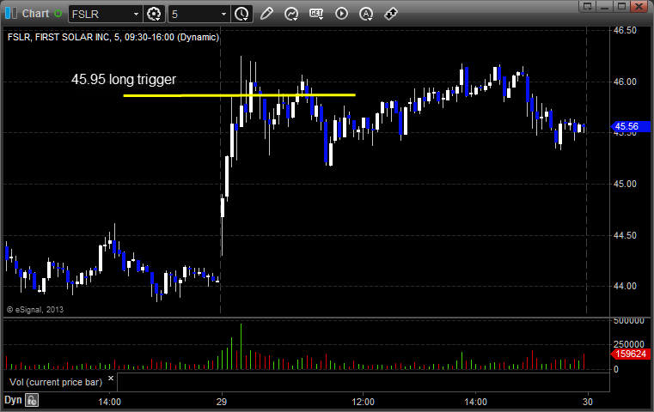The height and width of the screenshot is (412, 654).
Task: Close the Vol (current price bar) study
Action: [111, 379]
